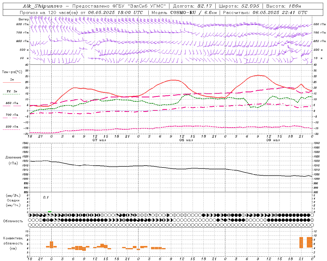327x261 pixels.
Task: Click the Конвективн. облачность label
Action: coord(13,241)
